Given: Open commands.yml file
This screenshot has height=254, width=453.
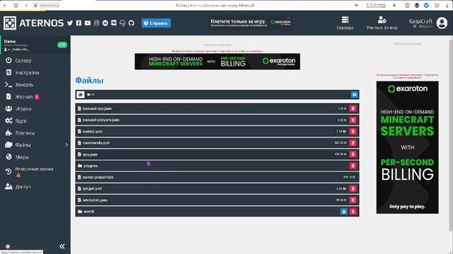Looking at the screenshot, I should coord(96,143).
